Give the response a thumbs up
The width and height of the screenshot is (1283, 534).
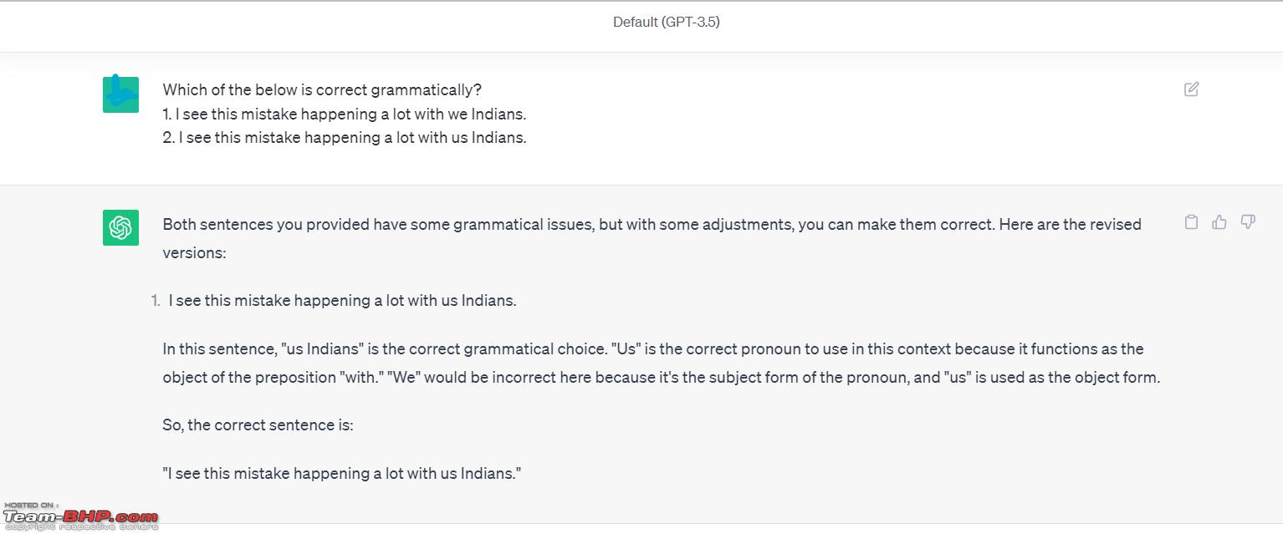[1219, 221]
